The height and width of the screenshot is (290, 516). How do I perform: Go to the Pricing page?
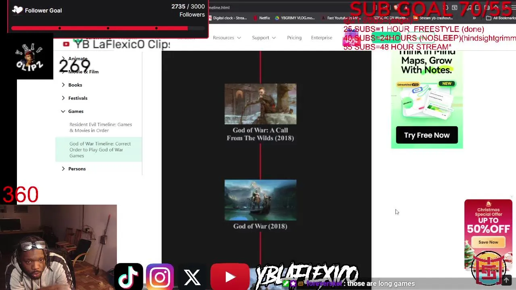click(294, 38)
